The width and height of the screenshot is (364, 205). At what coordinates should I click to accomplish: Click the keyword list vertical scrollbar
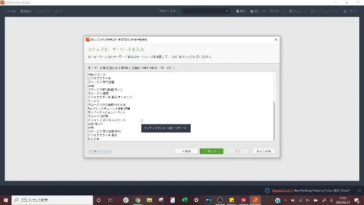(274, 120)
